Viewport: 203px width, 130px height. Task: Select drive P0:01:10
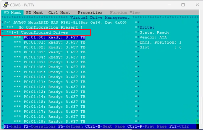(x=54, y=77)
